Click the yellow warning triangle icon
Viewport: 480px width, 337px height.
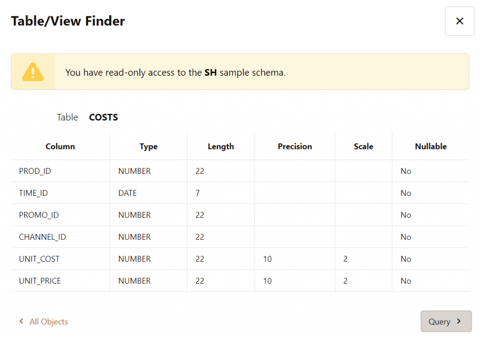tap(33, 72)
